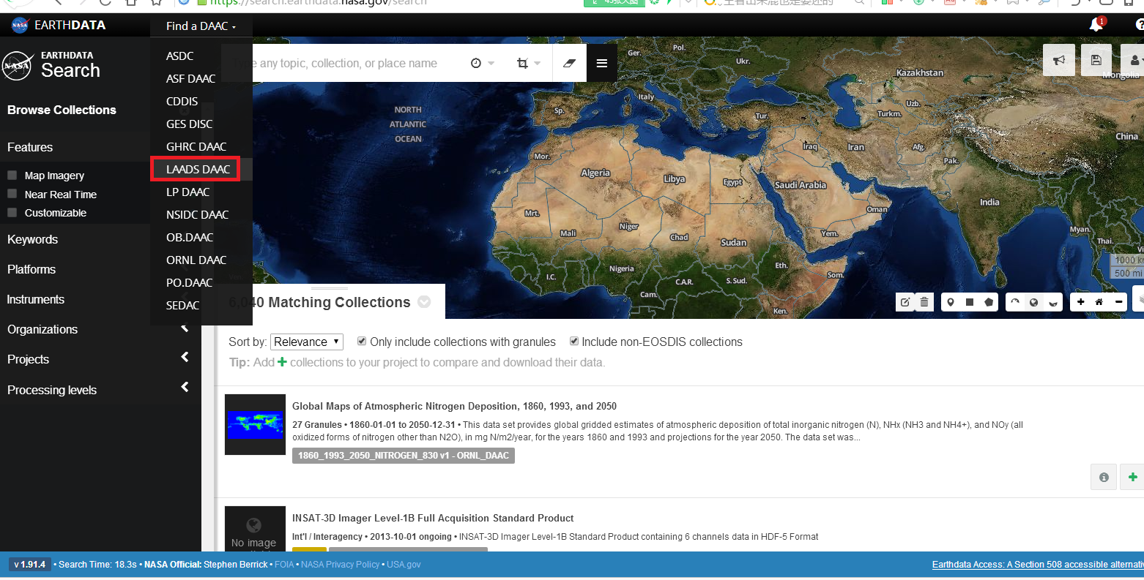Enable the Map Imagery feature
The width and height of the screenshot is (1144, 580).
point(12,175)
